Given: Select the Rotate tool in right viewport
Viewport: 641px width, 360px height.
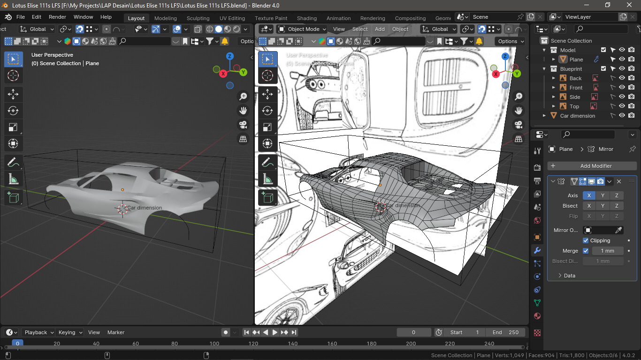Looking at the screenshot, I should [267, 111].
